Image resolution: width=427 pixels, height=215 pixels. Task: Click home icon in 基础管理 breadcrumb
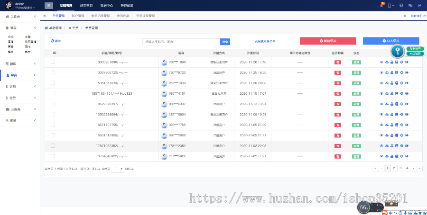point(46,28)
